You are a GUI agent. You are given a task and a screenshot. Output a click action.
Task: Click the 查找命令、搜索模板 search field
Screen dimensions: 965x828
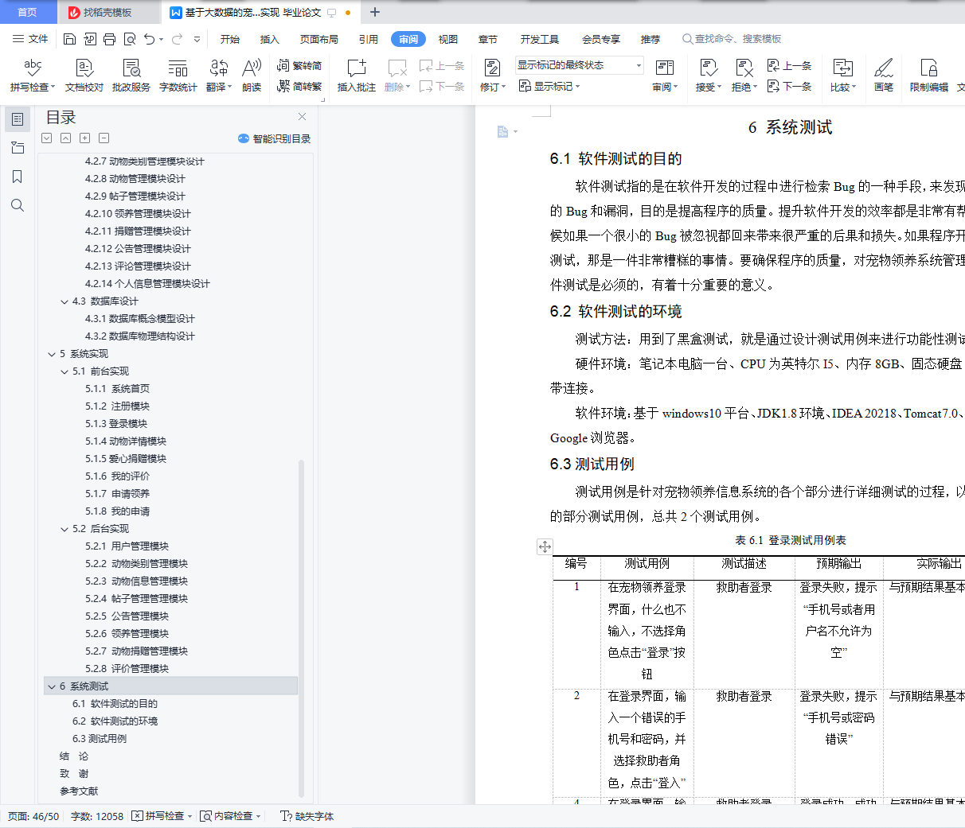pos(732,39)
